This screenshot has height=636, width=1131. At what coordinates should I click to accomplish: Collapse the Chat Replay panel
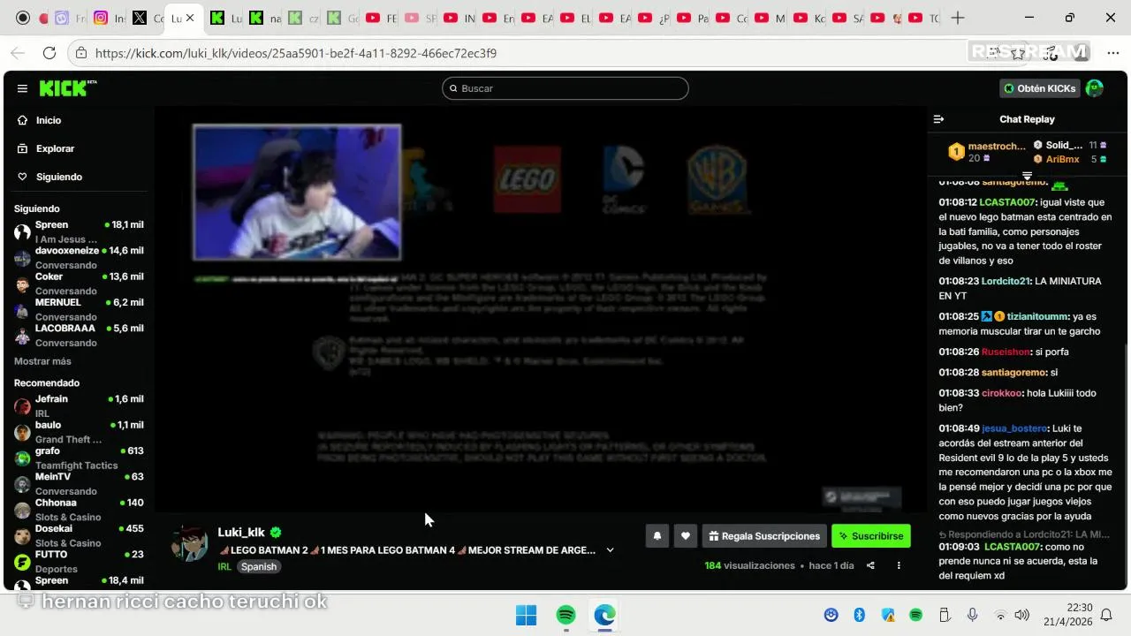pos(938,119)
